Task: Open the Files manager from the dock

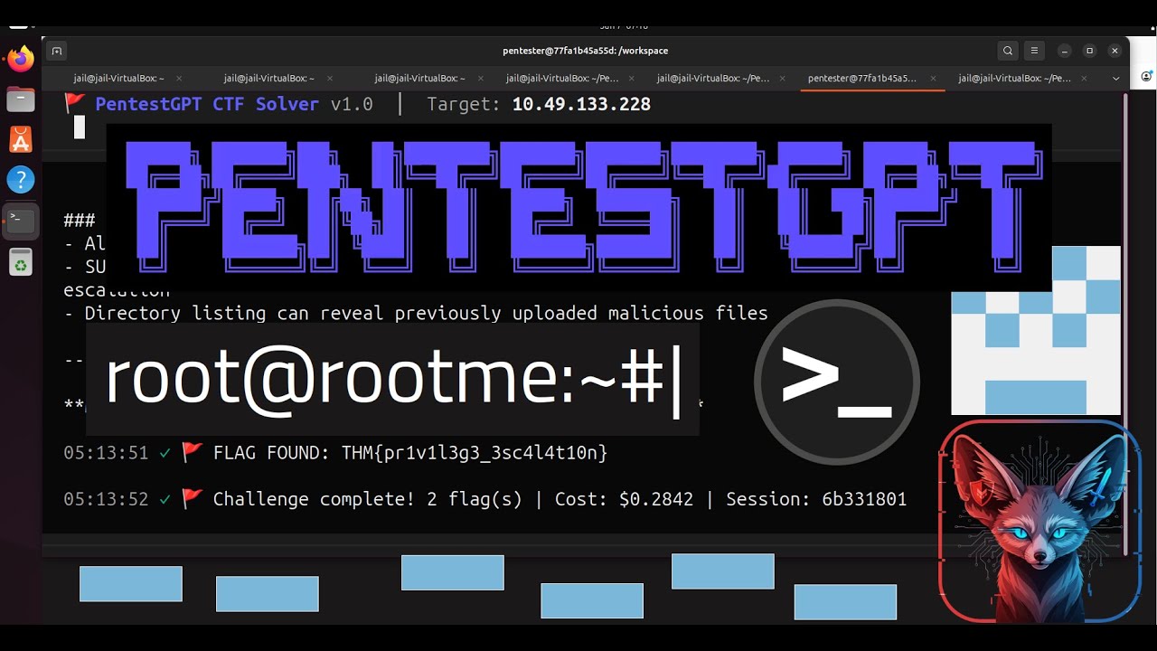Action: [21, 99]
